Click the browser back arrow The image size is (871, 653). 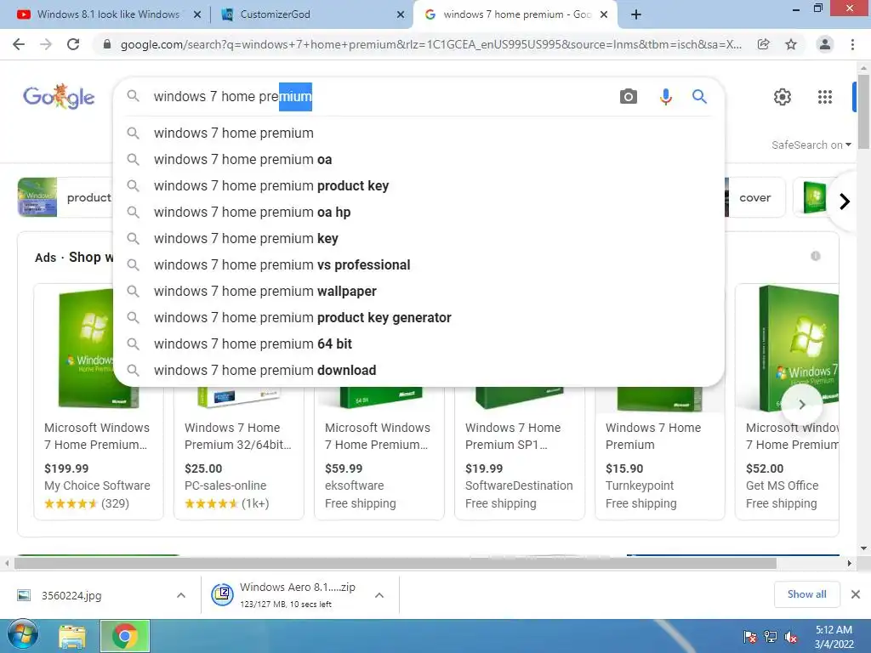(x=19, y=44)
